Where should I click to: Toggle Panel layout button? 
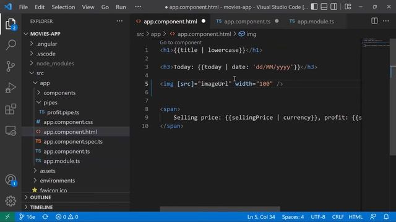(324, 7)
